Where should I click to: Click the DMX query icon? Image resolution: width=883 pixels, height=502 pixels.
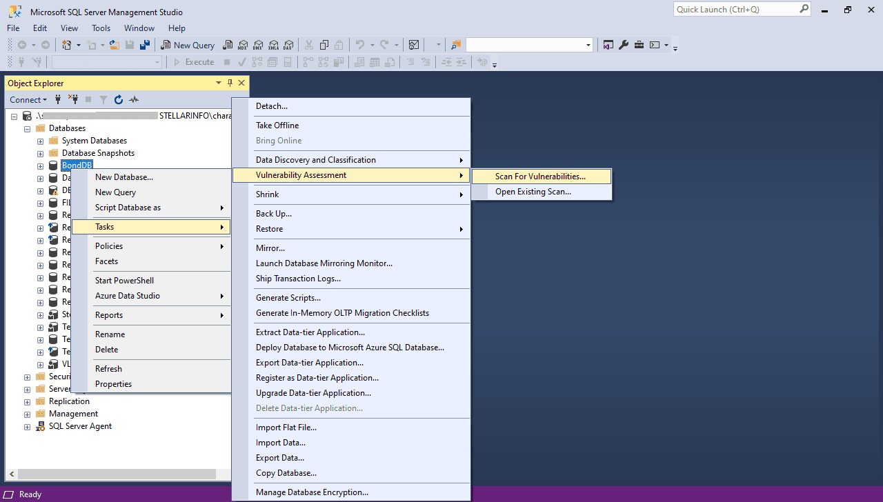click(258, 45)
